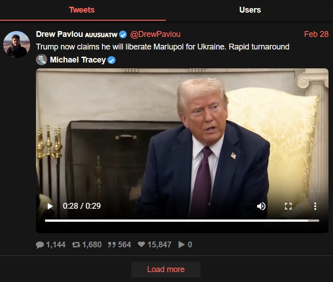Click the heart likes icon

(141, 244)
